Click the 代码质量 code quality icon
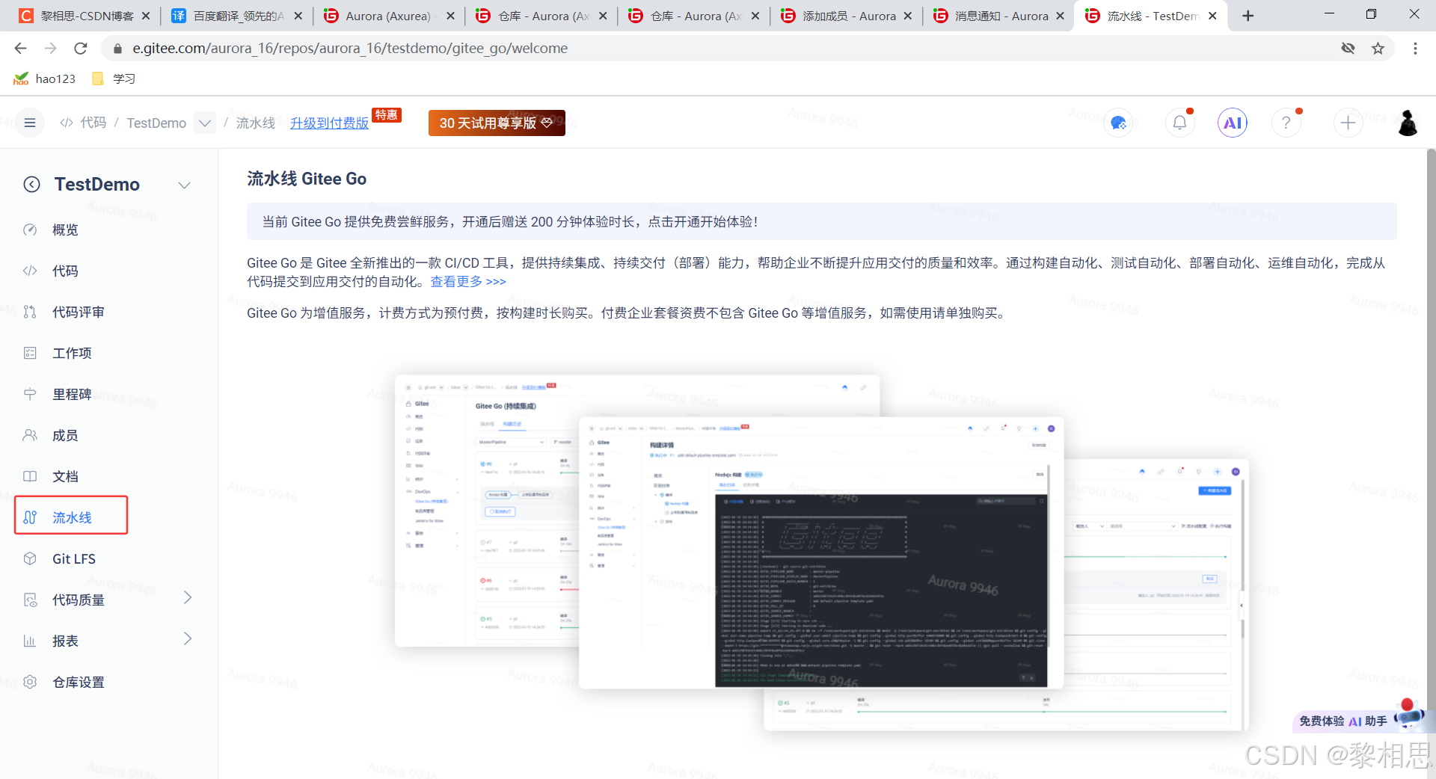Screen dimensions: 1436x779 [30, 600]
